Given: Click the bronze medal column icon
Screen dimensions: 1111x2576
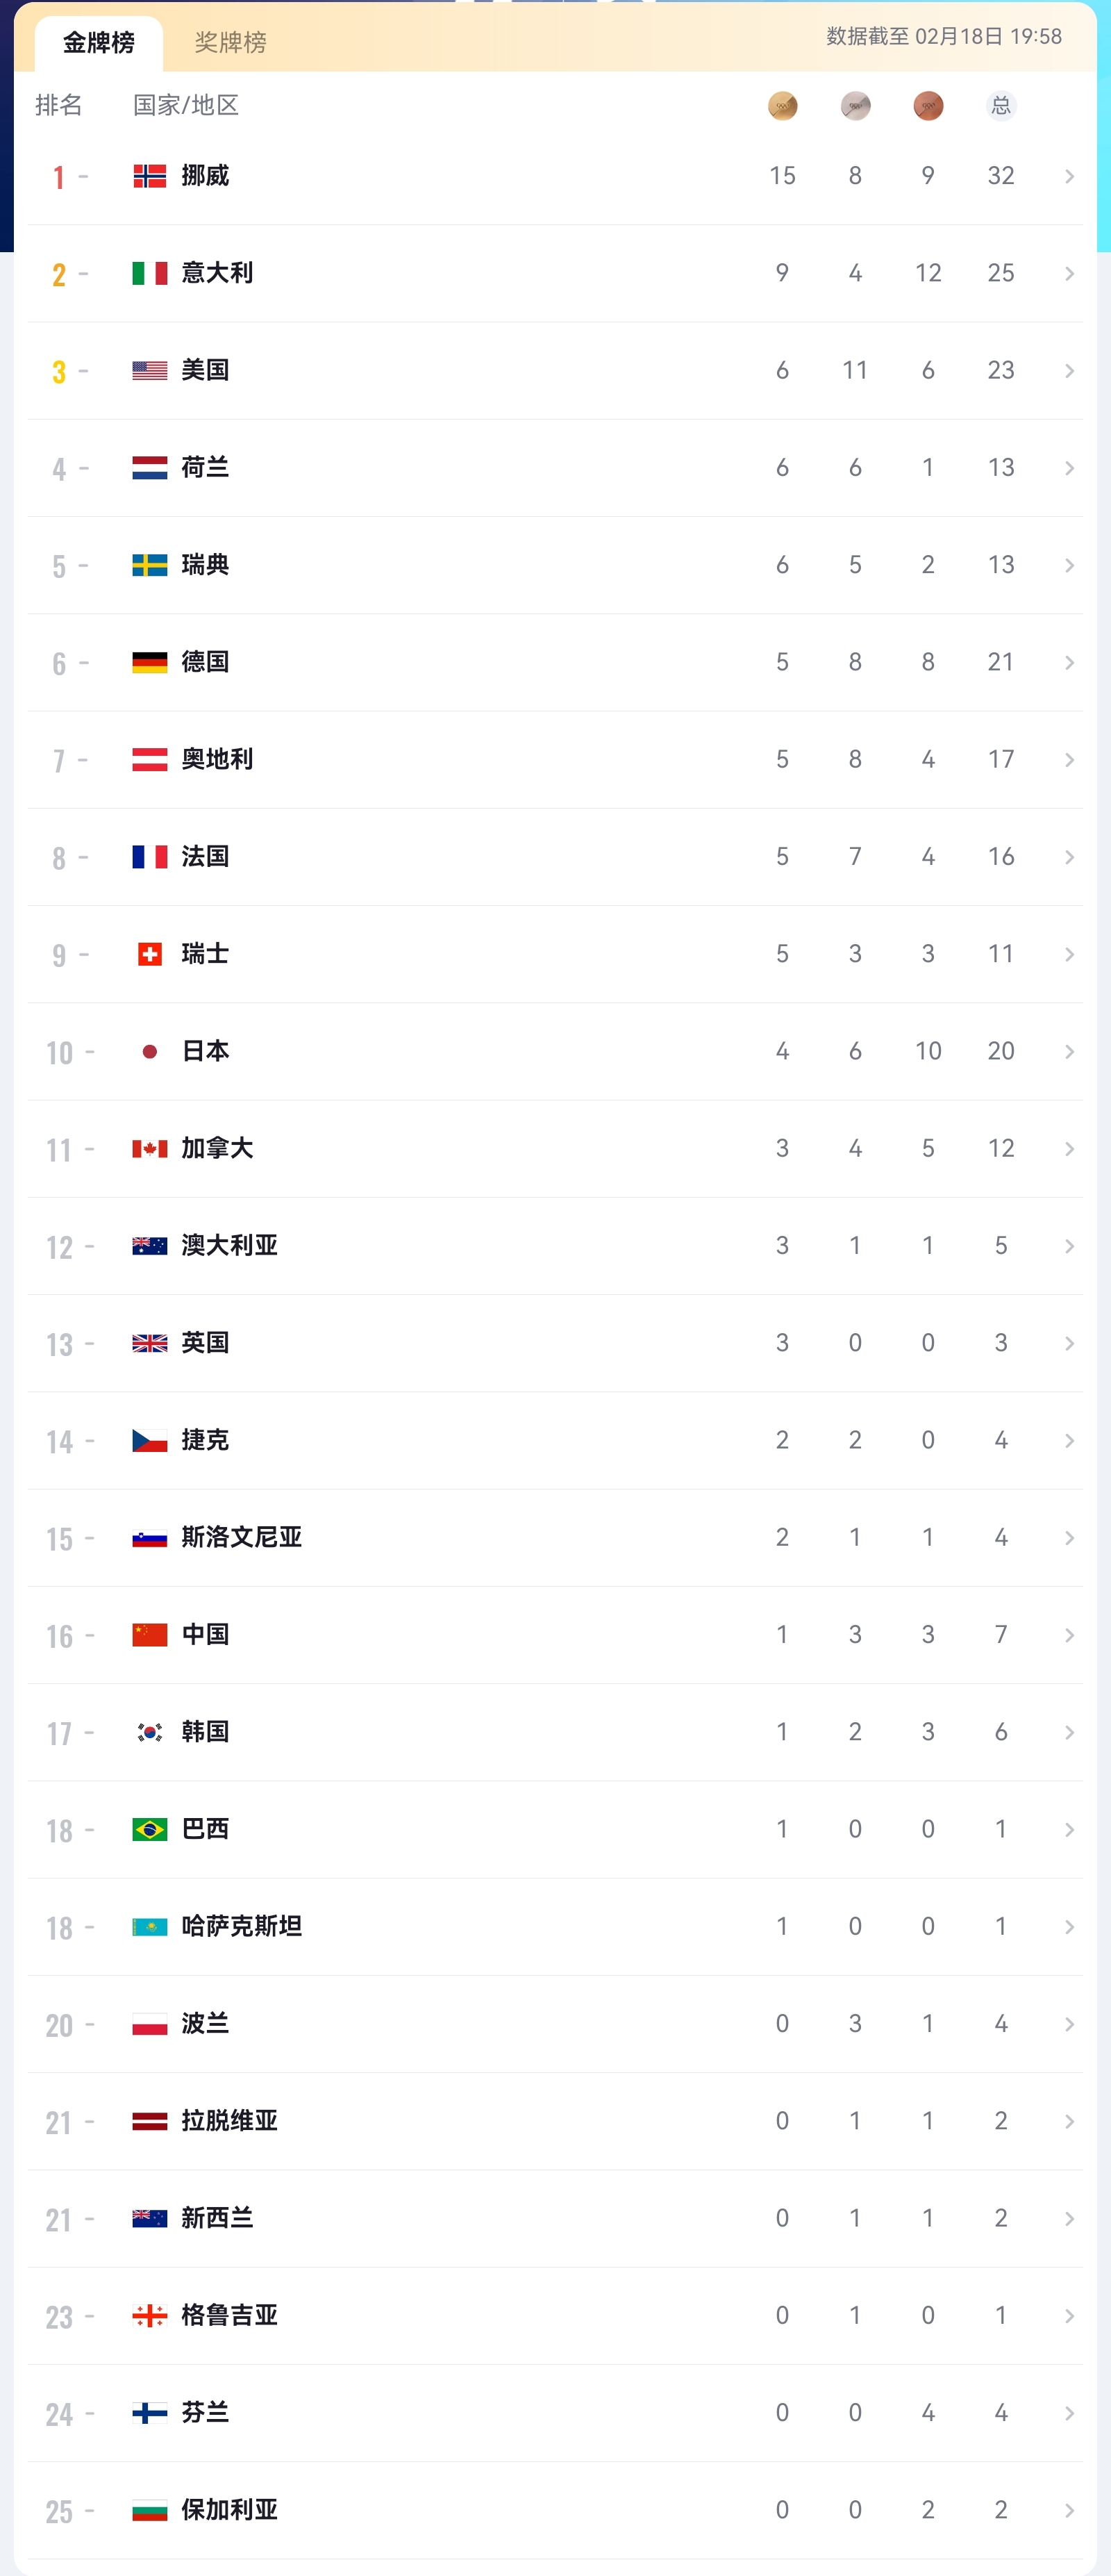Looking at the screenshot, I should [928, 106].
